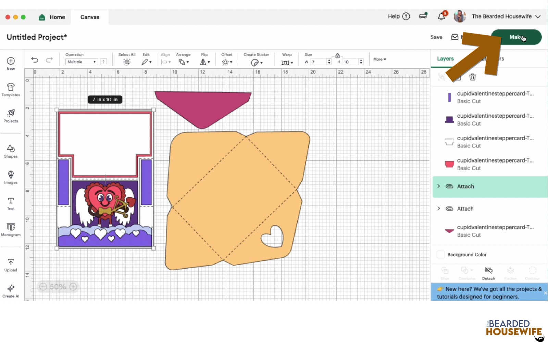Image resolution: width=548 pixels, height=348 pixels.
Task: Add text with the Text tool
Action: [x=11, y=203]
